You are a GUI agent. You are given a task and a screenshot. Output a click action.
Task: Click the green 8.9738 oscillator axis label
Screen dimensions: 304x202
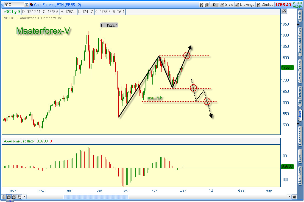[288, 166]
